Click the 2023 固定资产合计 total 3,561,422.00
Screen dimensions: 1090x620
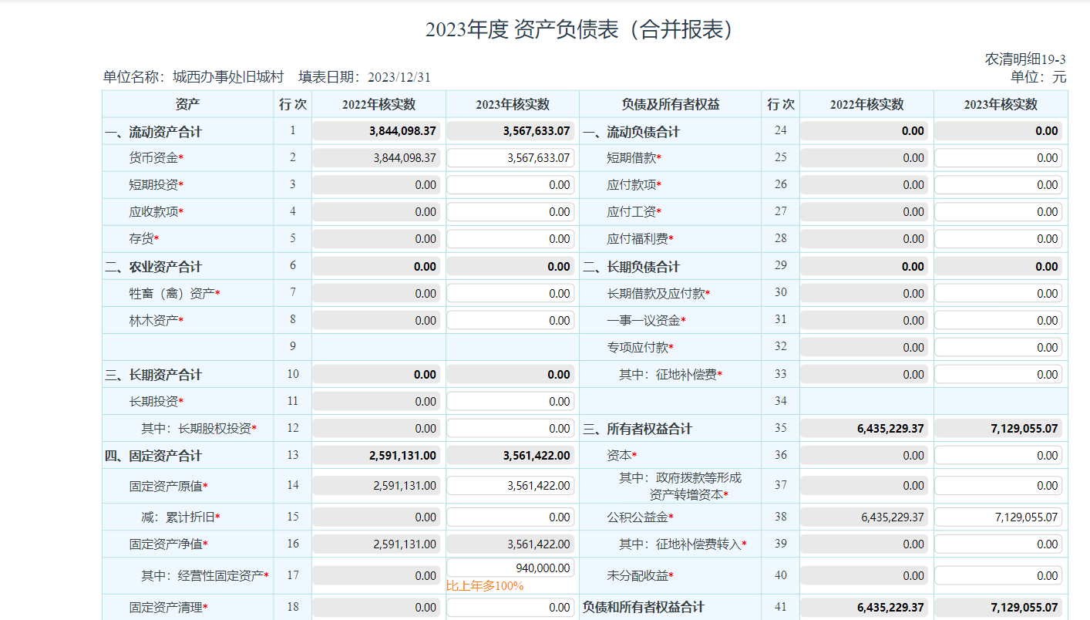510,456
